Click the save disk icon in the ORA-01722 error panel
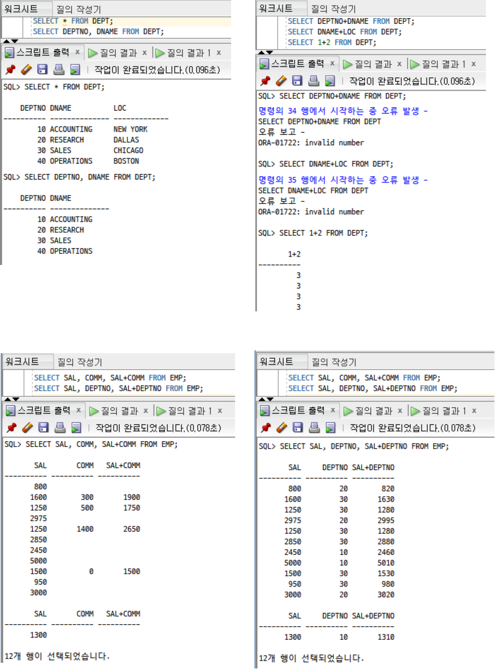This screenshot has height=669, width=495. tap(297, 81)
